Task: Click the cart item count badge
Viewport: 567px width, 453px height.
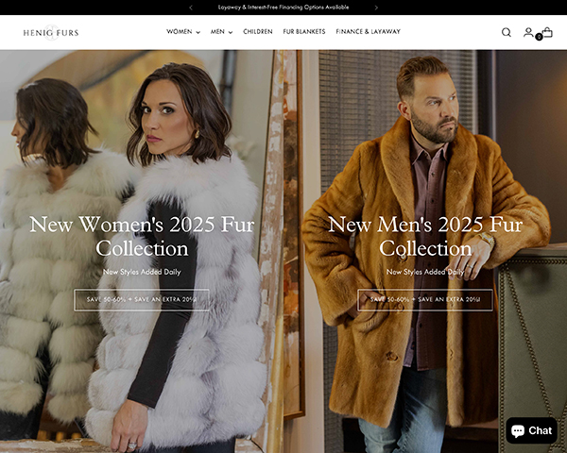Action: pyautogui.click(x=539, y=37)
